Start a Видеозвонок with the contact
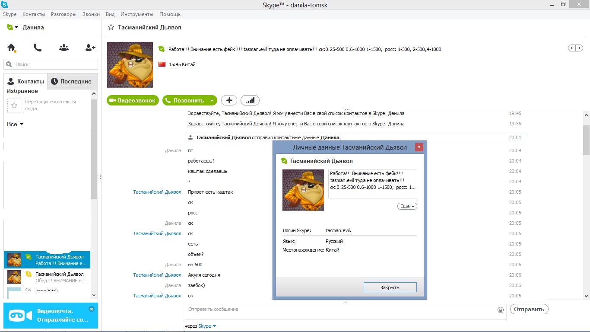The width and height of the screenshot is (590, 332). [x=133, y=100]
